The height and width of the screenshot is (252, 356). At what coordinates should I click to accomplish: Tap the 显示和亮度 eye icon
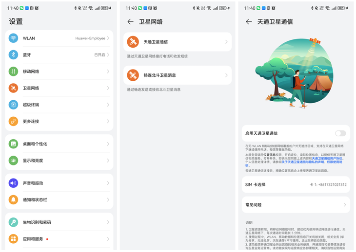13,161
